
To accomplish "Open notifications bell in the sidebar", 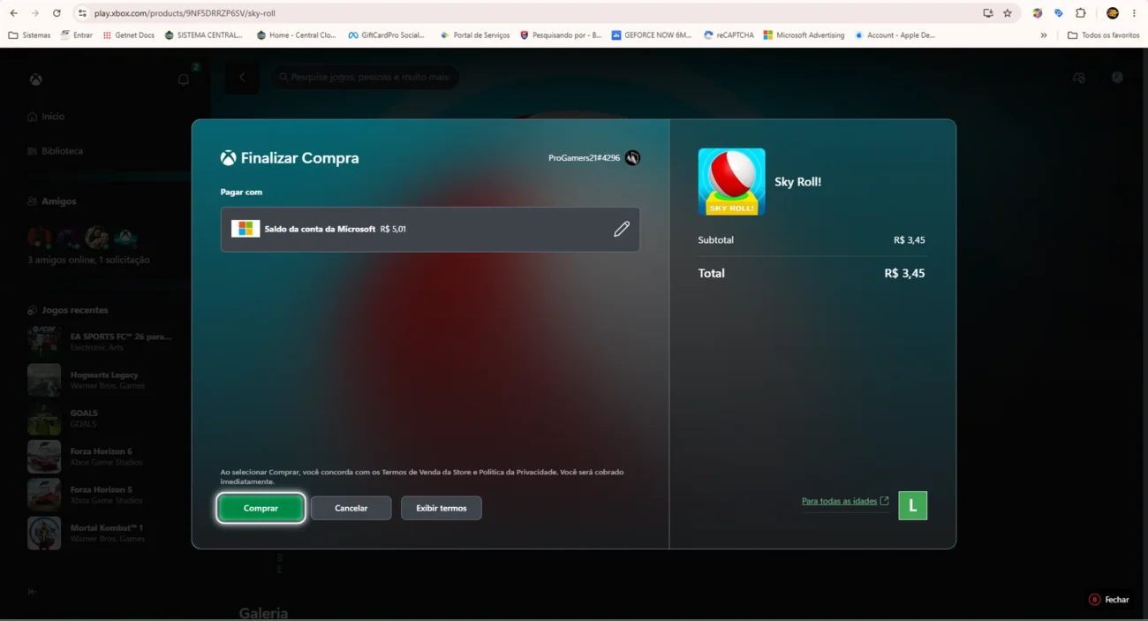I will 184,80.
